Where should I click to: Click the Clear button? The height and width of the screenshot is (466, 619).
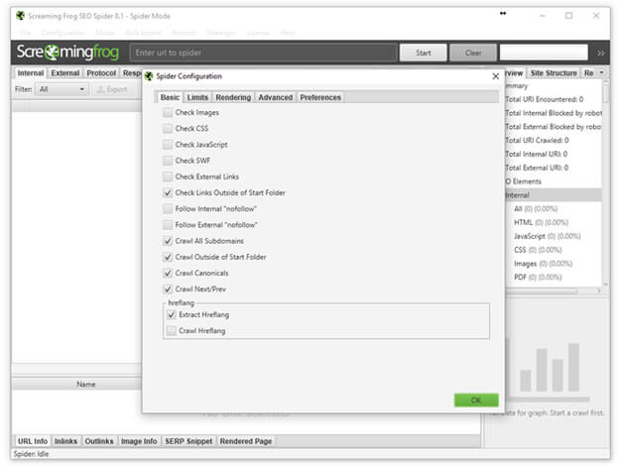(473, 53)
